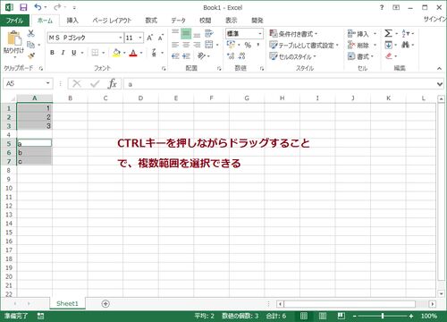Image resolution: width=447 pixels, height=322 pixels.
Task: Switch to the 挿入 ribbon tab
Action: (72, 21)
